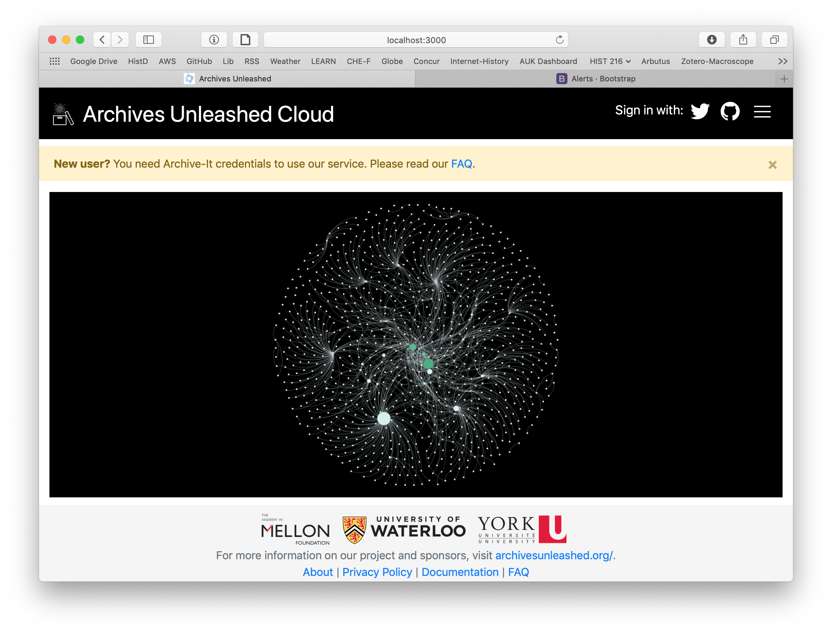This screenshot has width=832, height=633.
Task: Open the CHE-F bookmark
Action: point(358,61)
